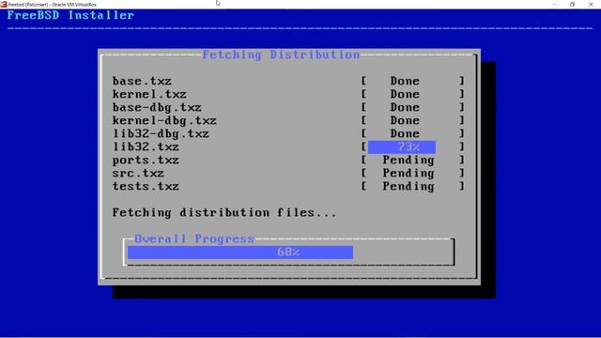Click the lib32.txz 73% progress bar
The image size is (601, 338).
[x=402, y=146]
